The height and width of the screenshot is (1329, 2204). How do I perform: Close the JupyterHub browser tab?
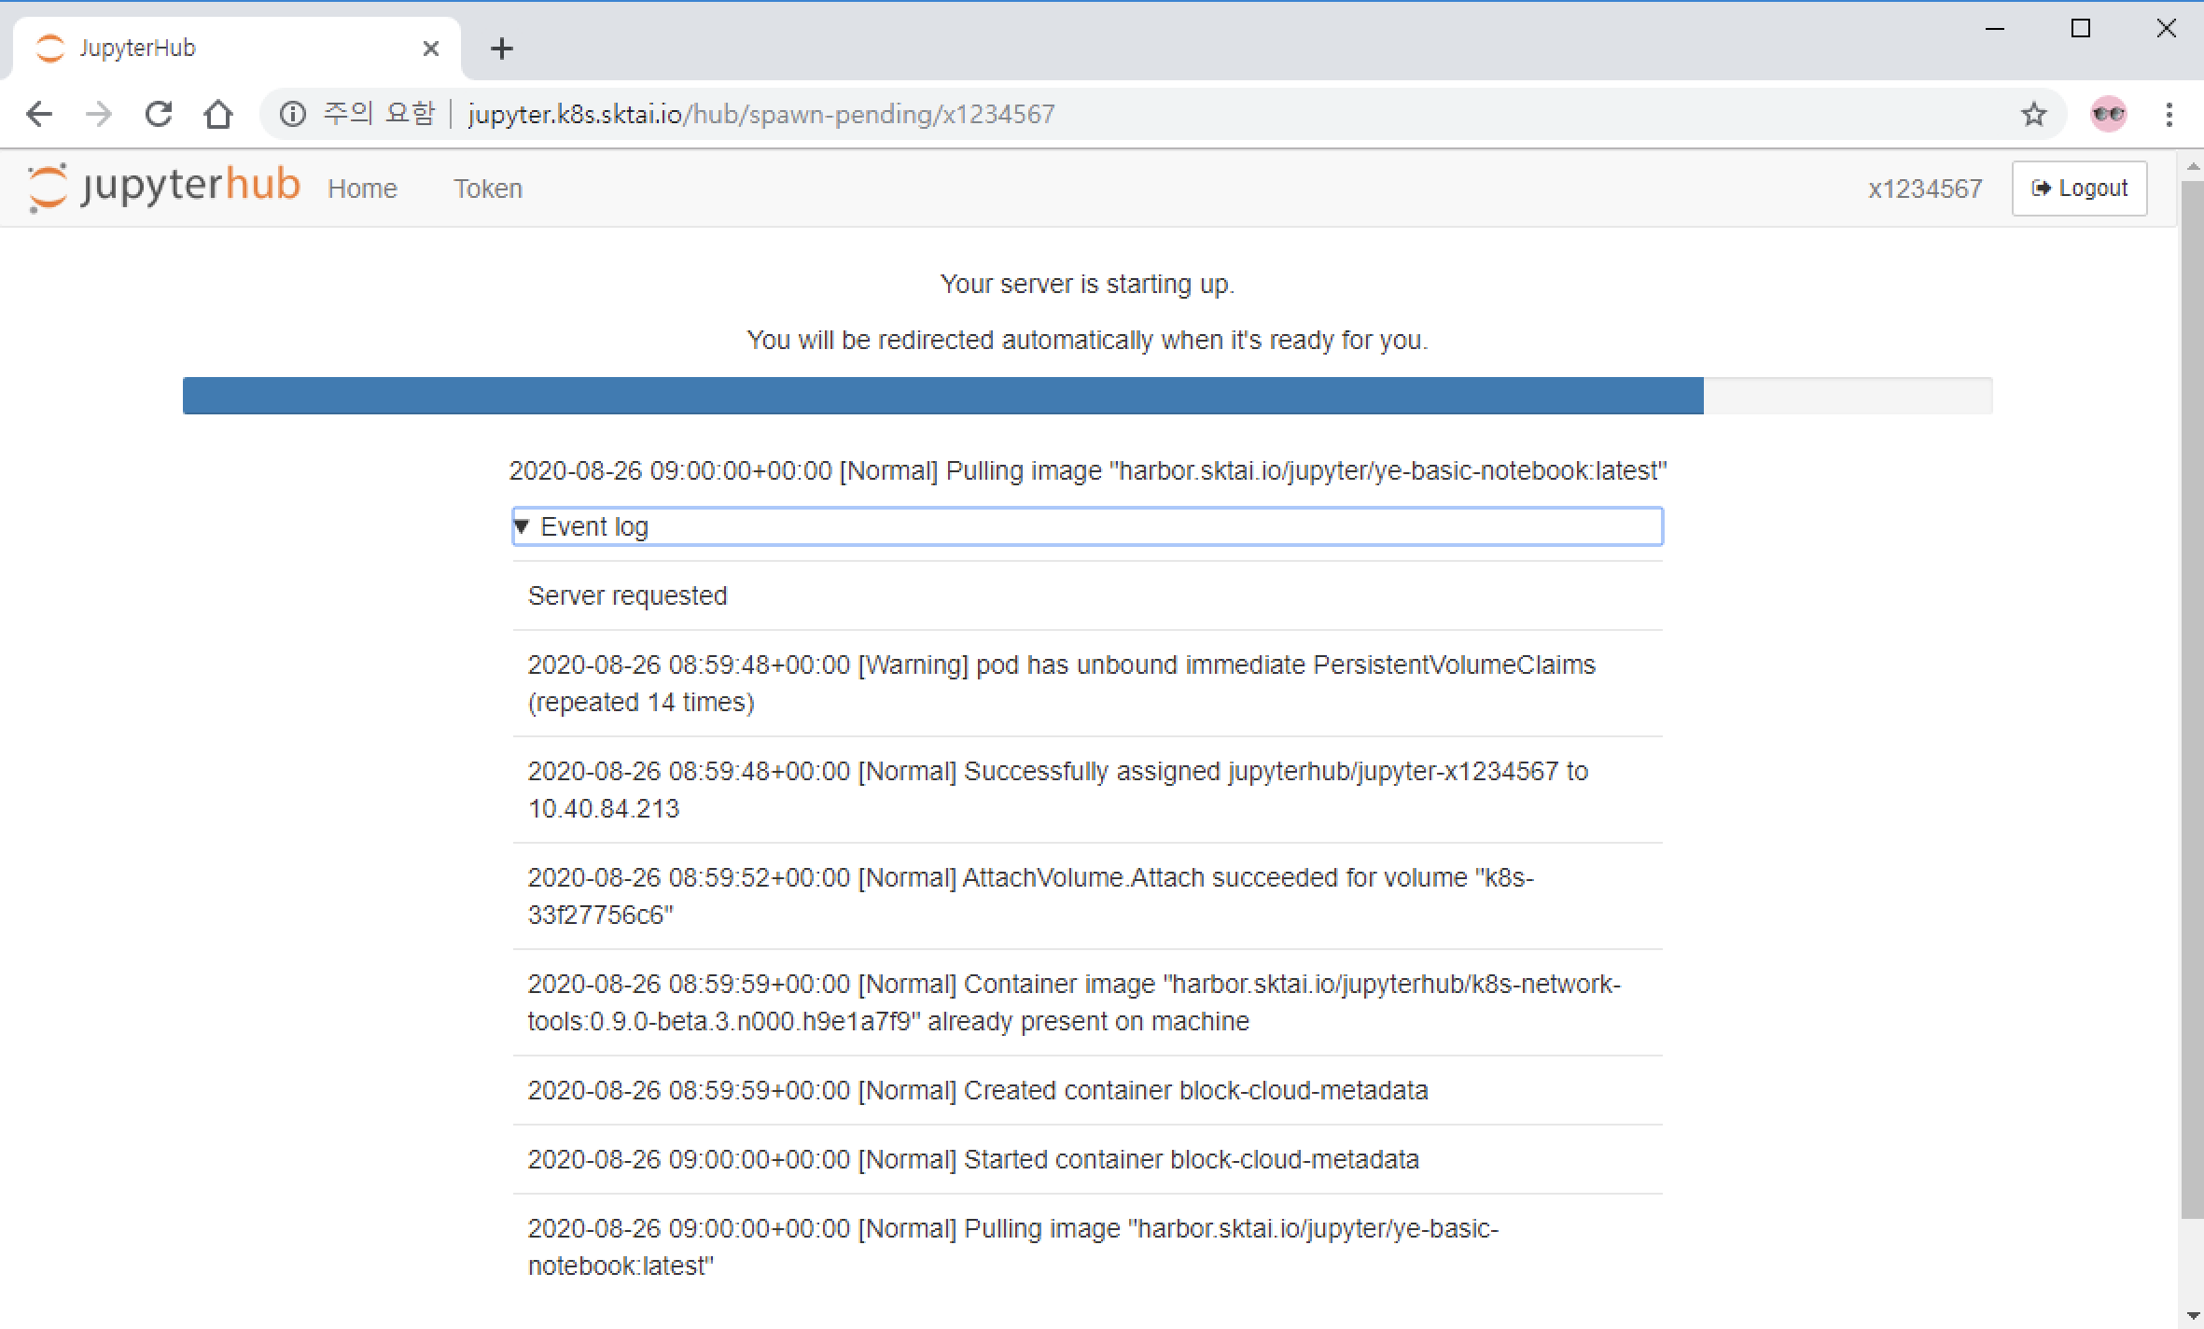coord(430,49)
